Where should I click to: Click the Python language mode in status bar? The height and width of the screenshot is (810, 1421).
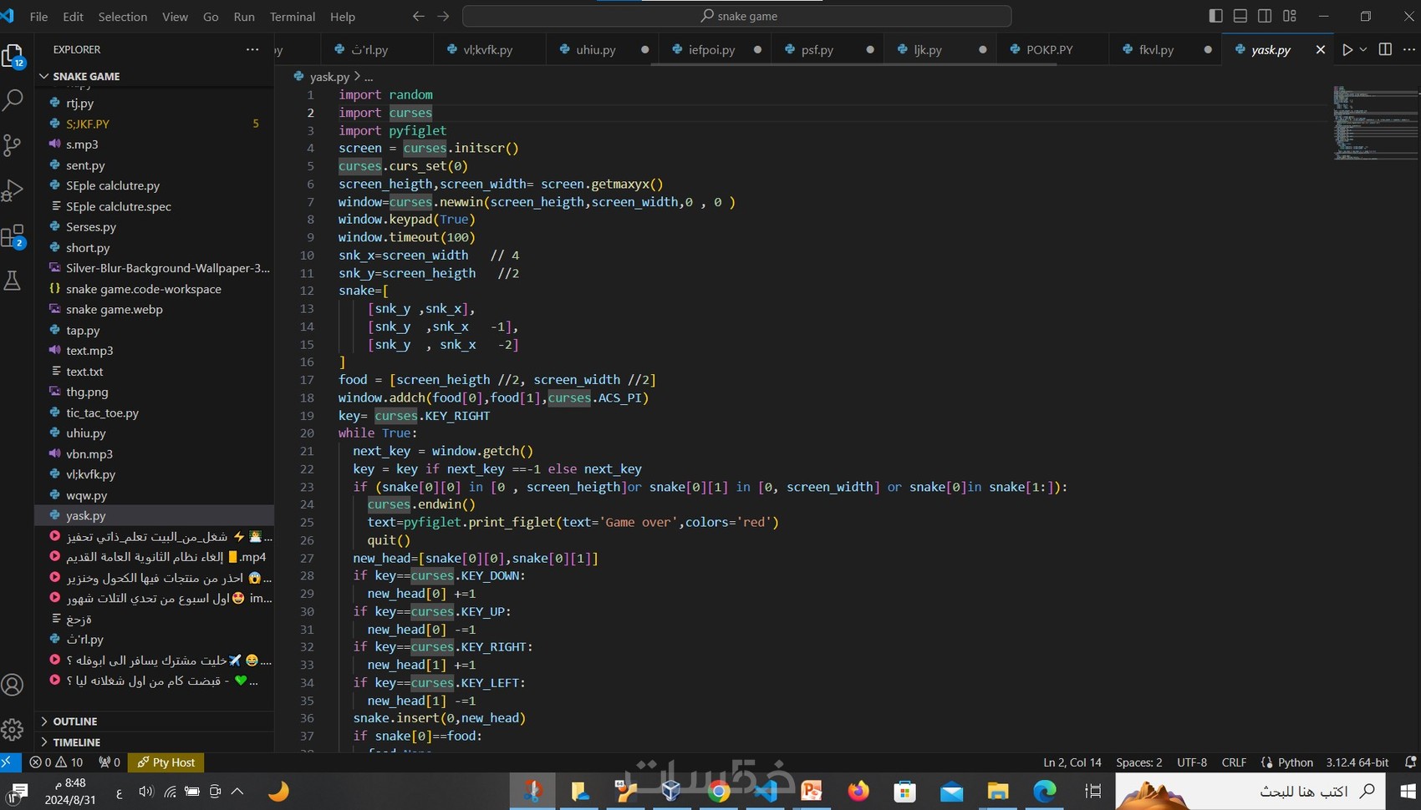(x=1295, y=762)
